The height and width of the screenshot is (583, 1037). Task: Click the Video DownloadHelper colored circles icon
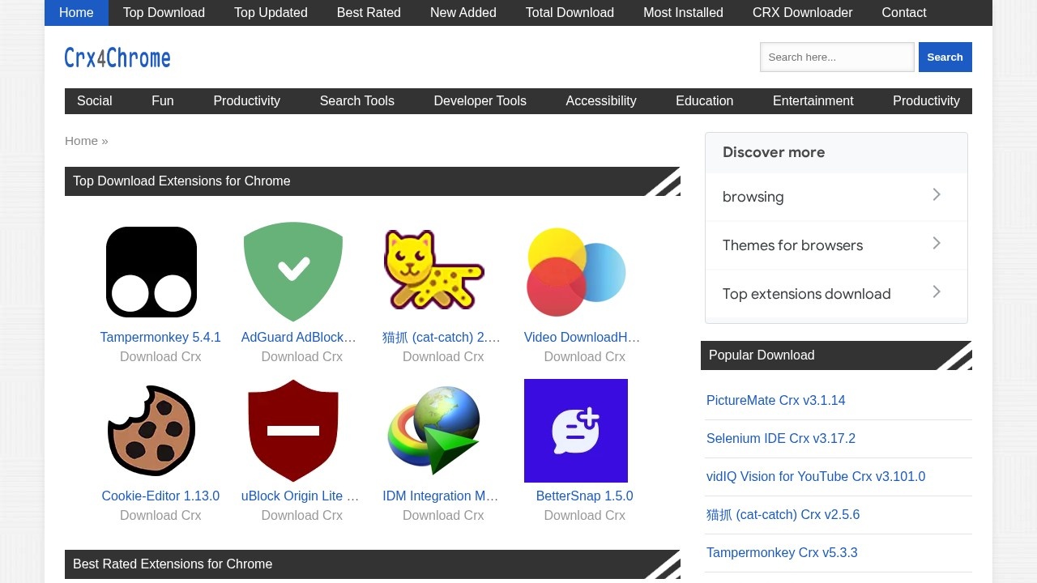click(x=576, y=272)
